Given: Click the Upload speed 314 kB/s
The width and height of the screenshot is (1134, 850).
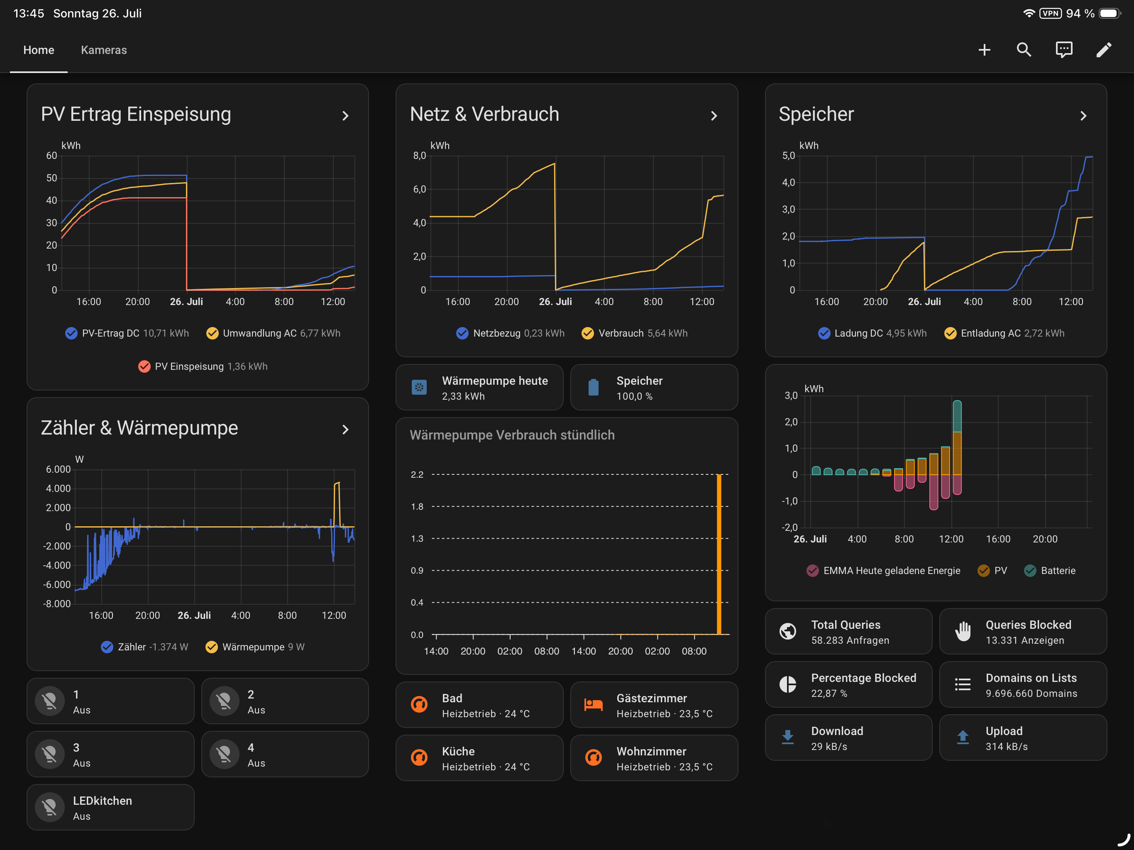Looking at the screenshot, I should pos(1006,746).
